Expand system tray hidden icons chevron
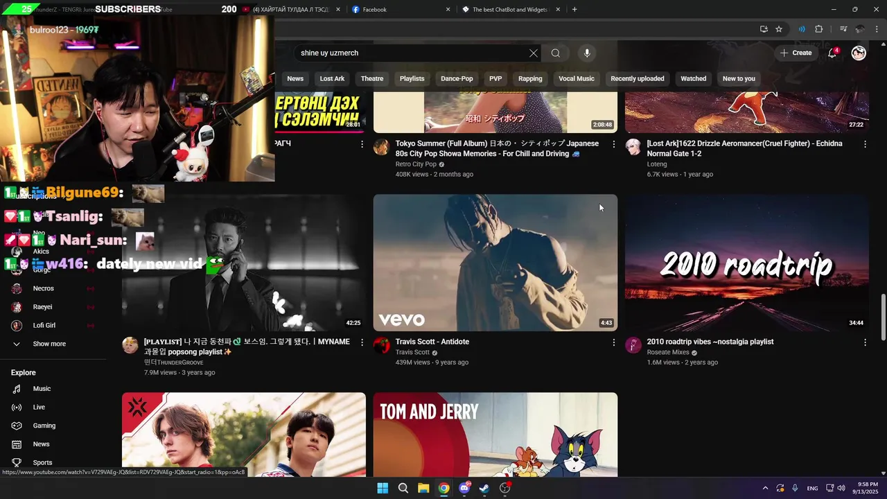Viewport: 887px width, 499px height. point(765,488)
